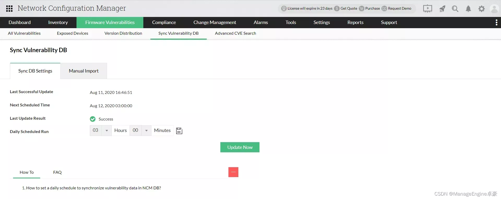501x199 pixels.
Task: Switch to the FAQ tab
Action: 57,172
